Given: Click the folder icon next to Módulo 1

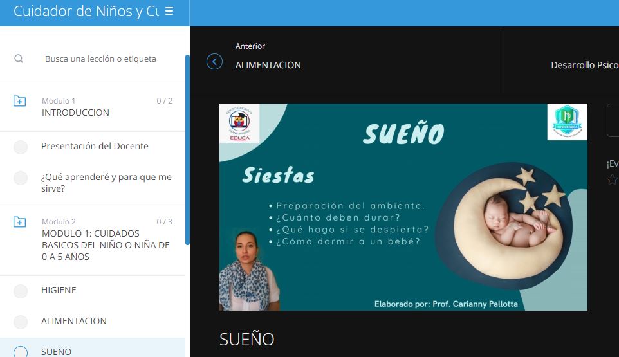Looking at the screenshot, I should pos(20,101).
